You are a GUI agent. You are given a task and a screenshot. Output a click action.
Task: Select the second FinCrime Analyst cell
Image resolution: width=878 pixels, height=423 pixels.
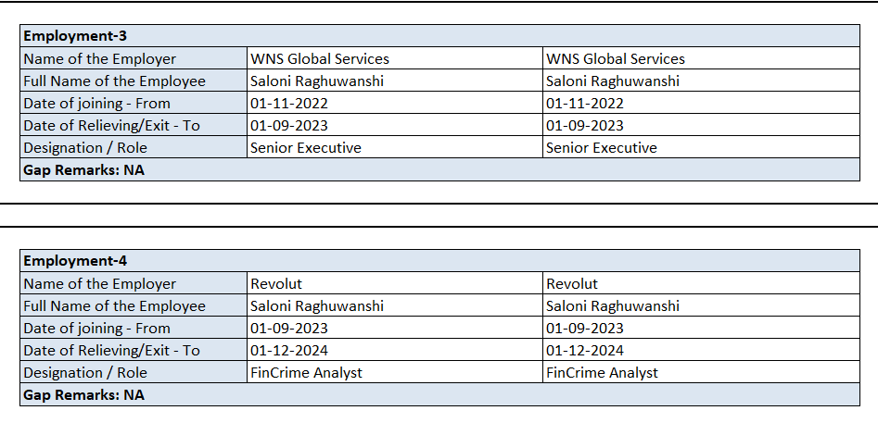(603, 373)
